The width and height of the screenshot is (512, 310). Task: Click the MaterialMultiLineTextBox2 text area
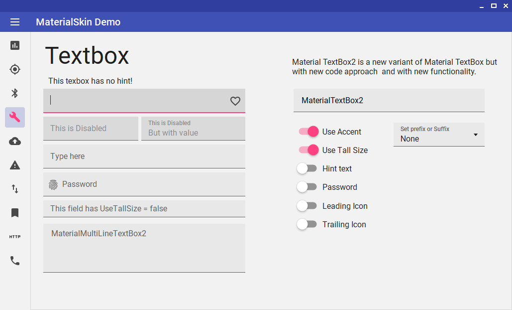144,248
